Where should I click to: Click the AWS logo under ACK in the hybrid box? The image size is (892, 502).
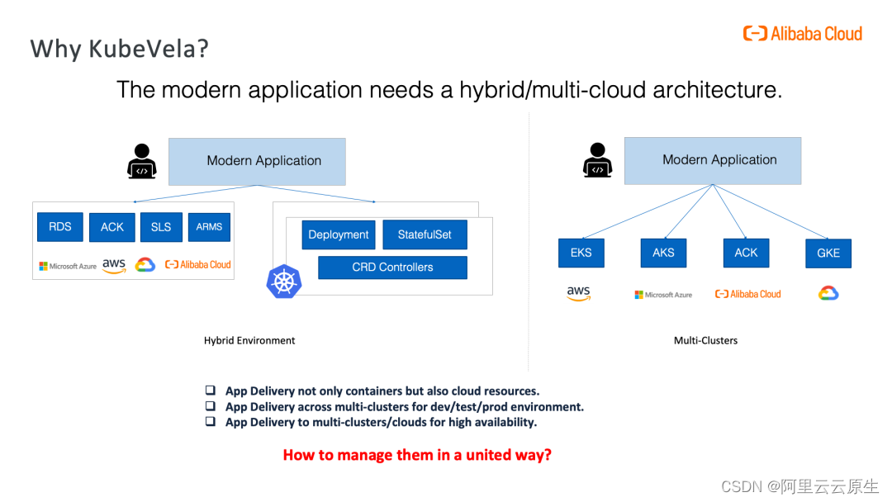point(114,266)
